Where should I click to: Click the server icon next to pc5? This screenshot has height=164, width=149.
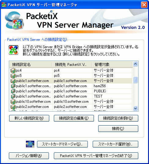pos(13,76)
